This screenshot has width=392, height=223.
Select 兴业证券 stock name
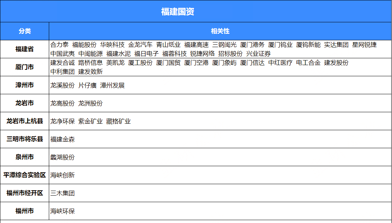pos(258,54)
